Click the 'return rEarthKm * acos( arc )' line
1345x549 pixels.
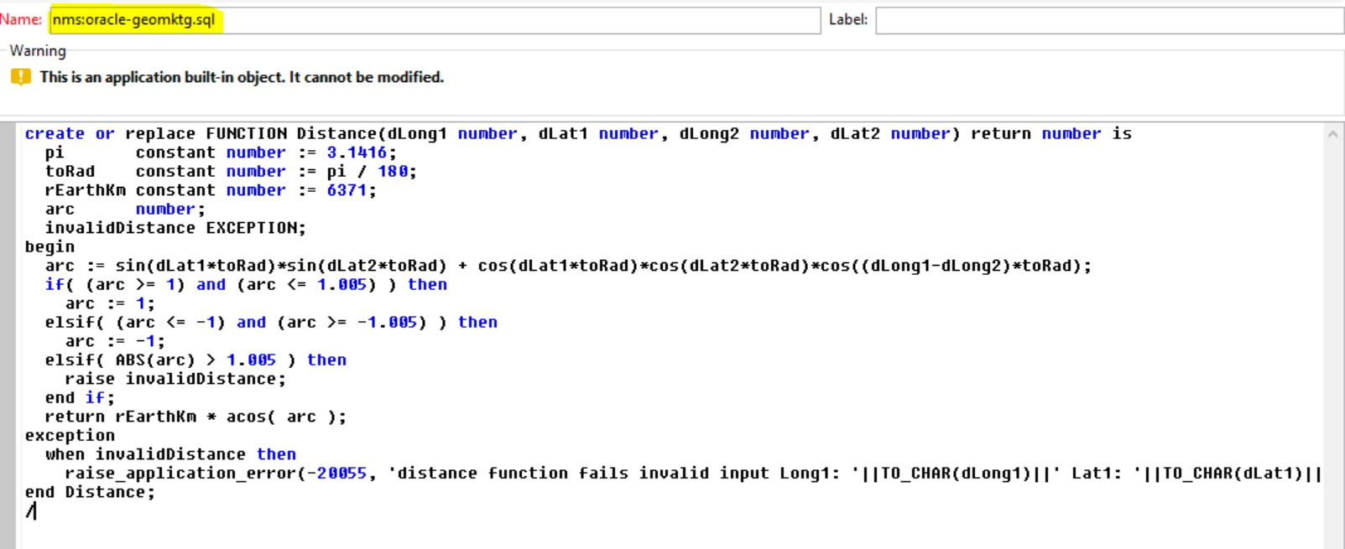tap(195, 417)
